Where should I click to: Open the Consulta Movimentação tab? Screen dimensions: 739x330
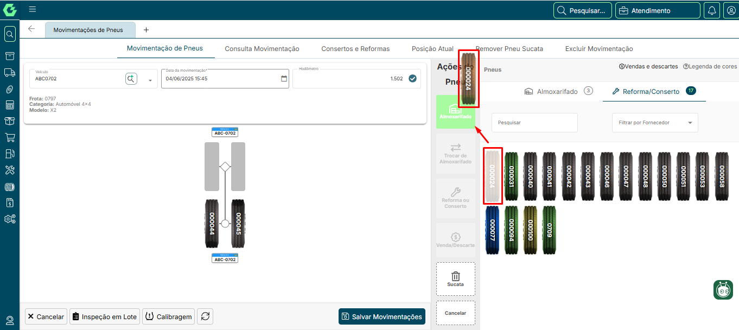pos(262,49)
